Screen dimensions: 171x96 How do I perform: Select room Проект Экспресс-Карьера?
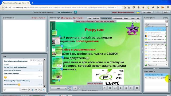point(156,75)
